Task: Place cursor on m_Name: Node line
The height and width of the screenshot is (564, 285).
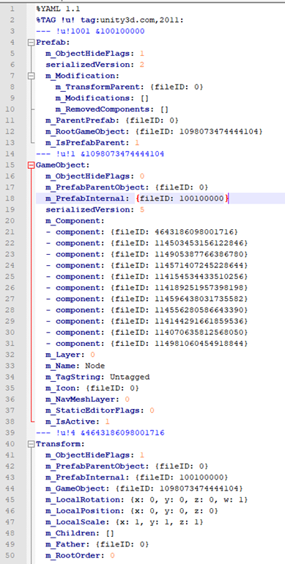Action: point(75,366)
